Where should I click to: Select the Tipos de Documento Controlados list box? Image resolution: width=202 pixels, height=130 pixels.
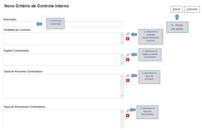pyautogui.click(x=62, y=119)
